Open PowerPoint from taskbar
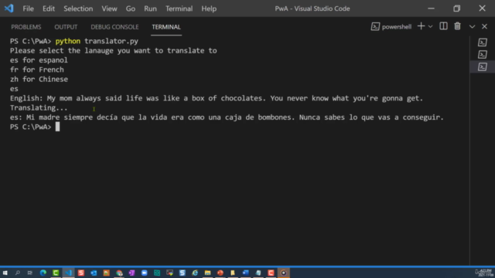Image resolution: width=495 pixels, height=278 pixels. [220, 273]
